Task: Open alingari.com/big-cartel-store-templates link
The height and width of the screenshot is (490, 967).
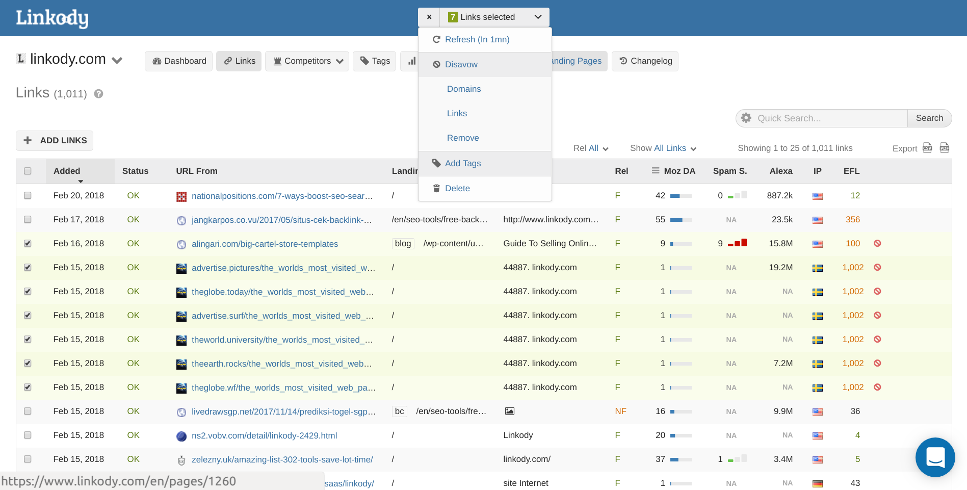Action: [x=265, y=244]
